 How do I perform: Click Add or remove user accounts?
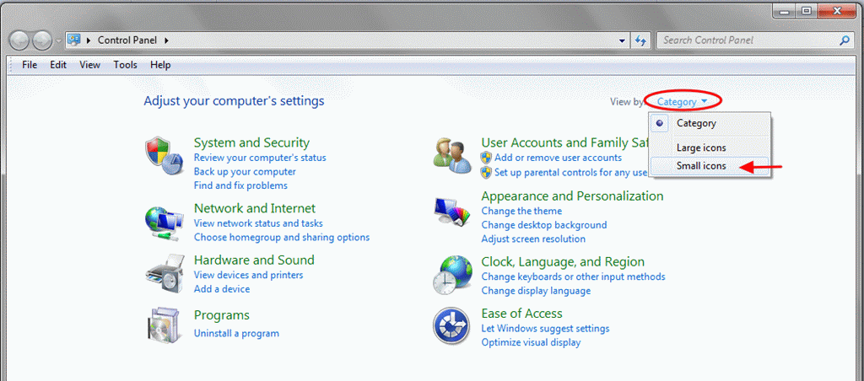pos(559,158)
